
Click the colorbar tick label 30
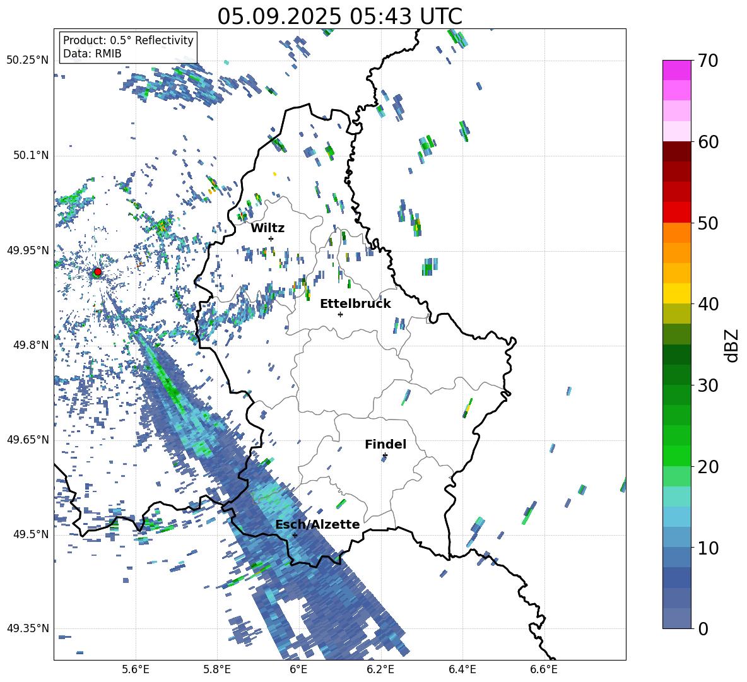point(708,385)
